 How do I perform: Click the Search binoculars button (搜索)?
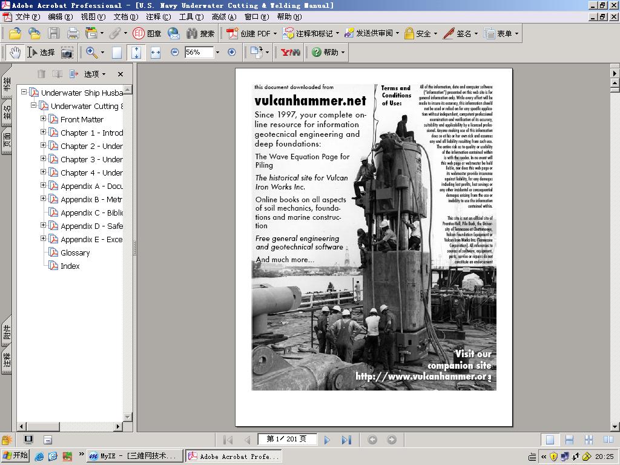[x=200, y=34]
